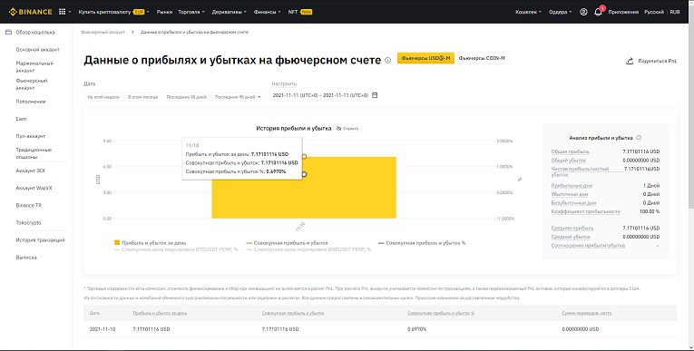Open Пополнения in sidebar

pos(31,102)
